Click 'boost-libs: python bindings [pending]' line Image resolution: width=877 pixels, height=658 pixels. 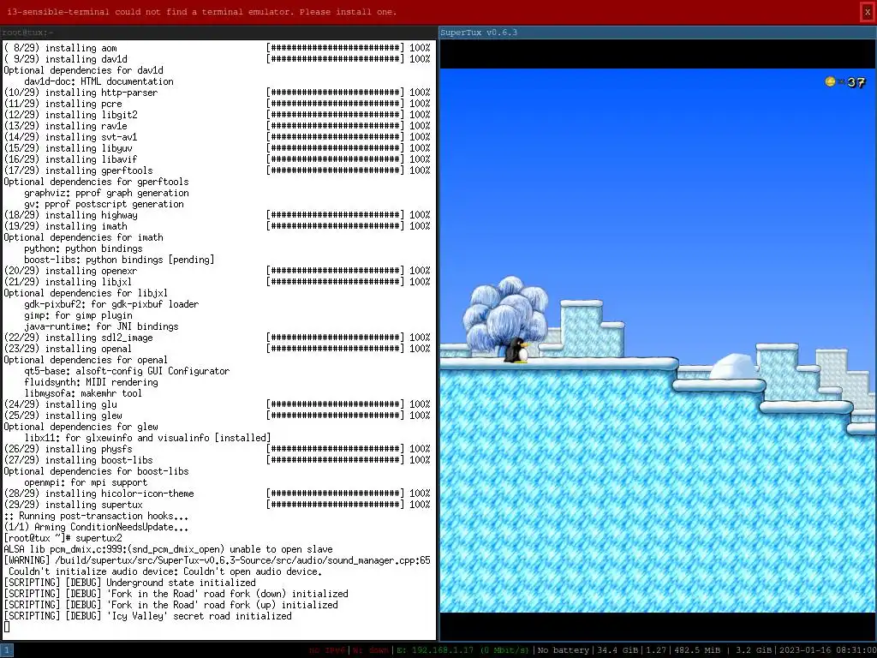[x=119, y=260]
